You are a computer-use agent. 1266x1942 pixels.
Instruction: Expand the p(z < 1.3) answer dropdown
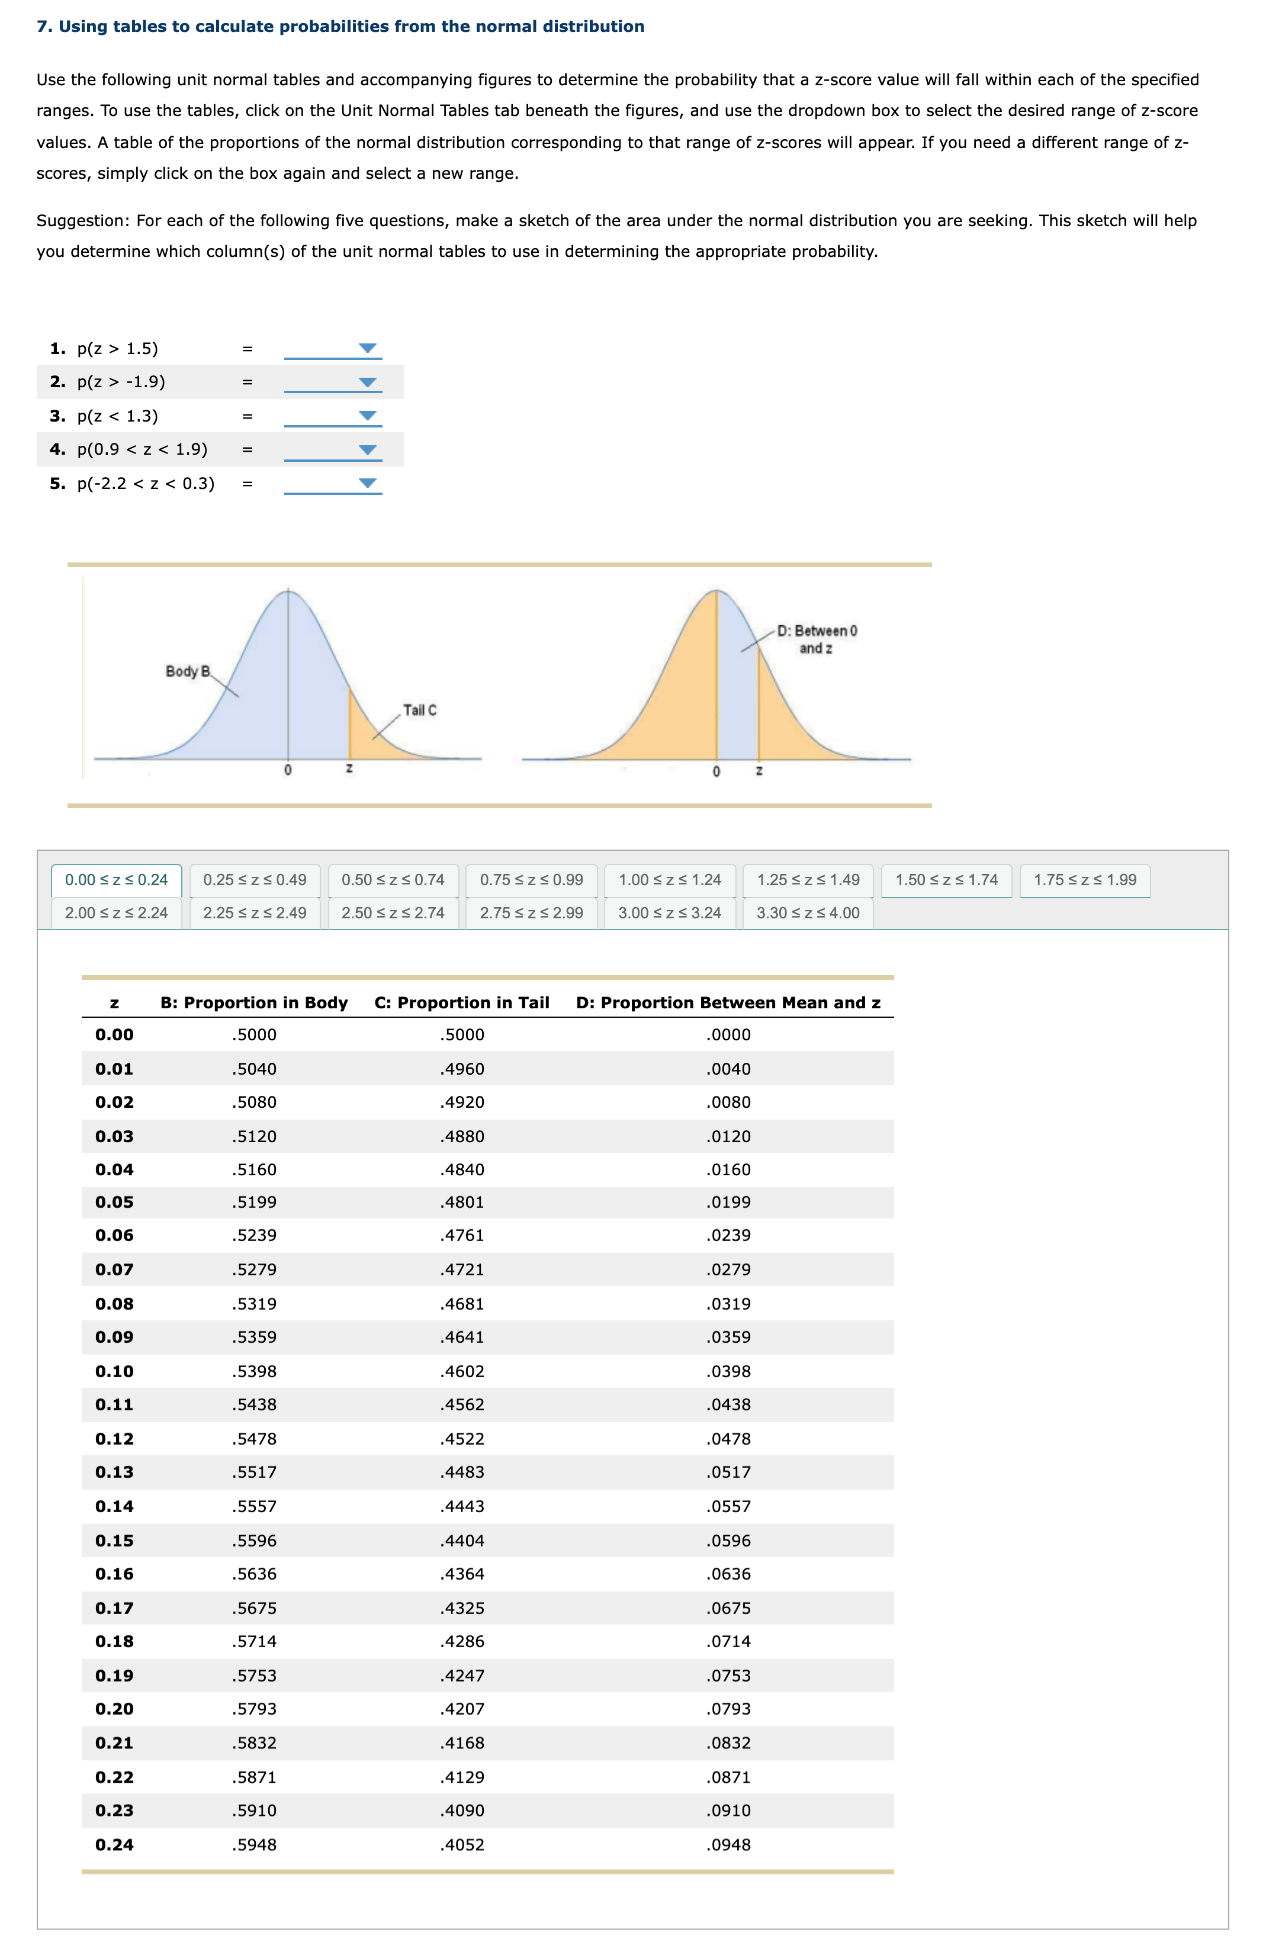pyautogui.click(x=333, y=416)
